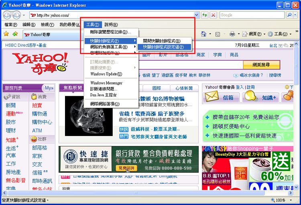Viewport: 301px width, 205px height.
Task: Select 關閉快顯封鎖程式(B) submenu entry
Action: (x=164, y=41)
